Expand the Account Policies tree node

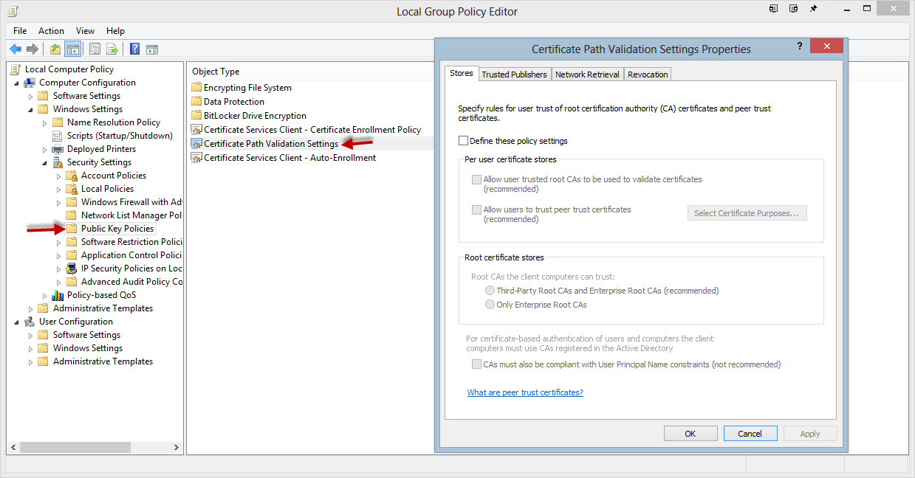pyautogui.click(x=58, y=176)
